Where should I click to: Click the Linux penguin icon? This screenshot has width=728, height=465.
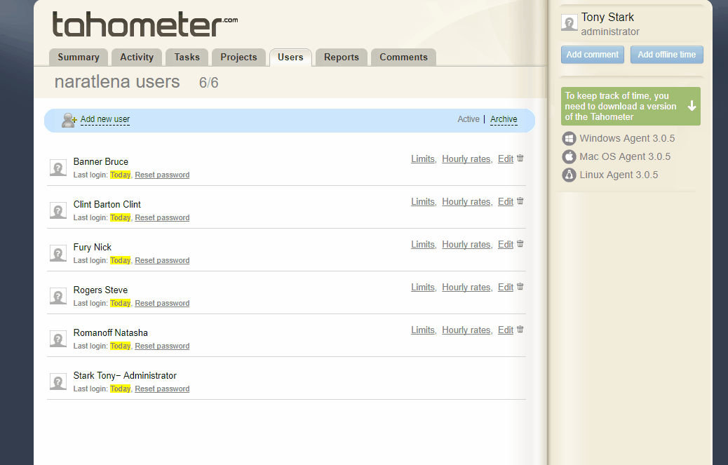click(x=569, y=175)
